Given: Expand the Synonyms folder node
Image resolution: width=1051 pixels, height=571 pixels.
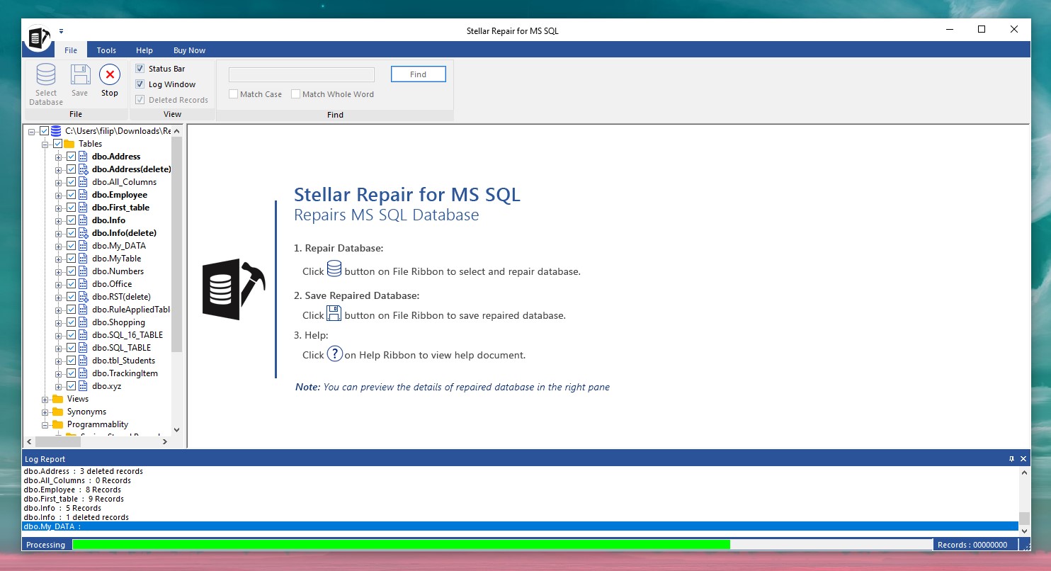Looking at the screenshot, I should click(x=45, y=412).
